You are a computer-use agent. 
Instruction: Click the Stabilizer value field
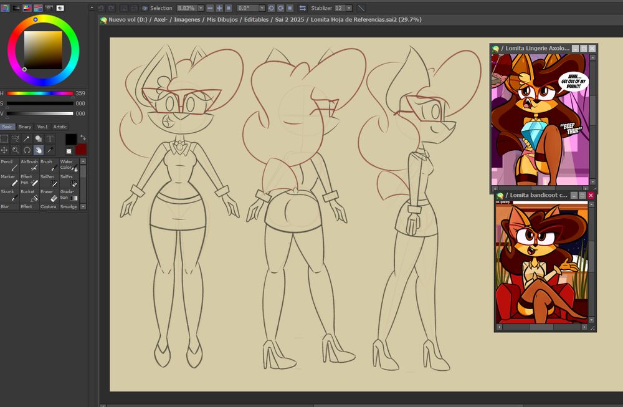[340, 8]
